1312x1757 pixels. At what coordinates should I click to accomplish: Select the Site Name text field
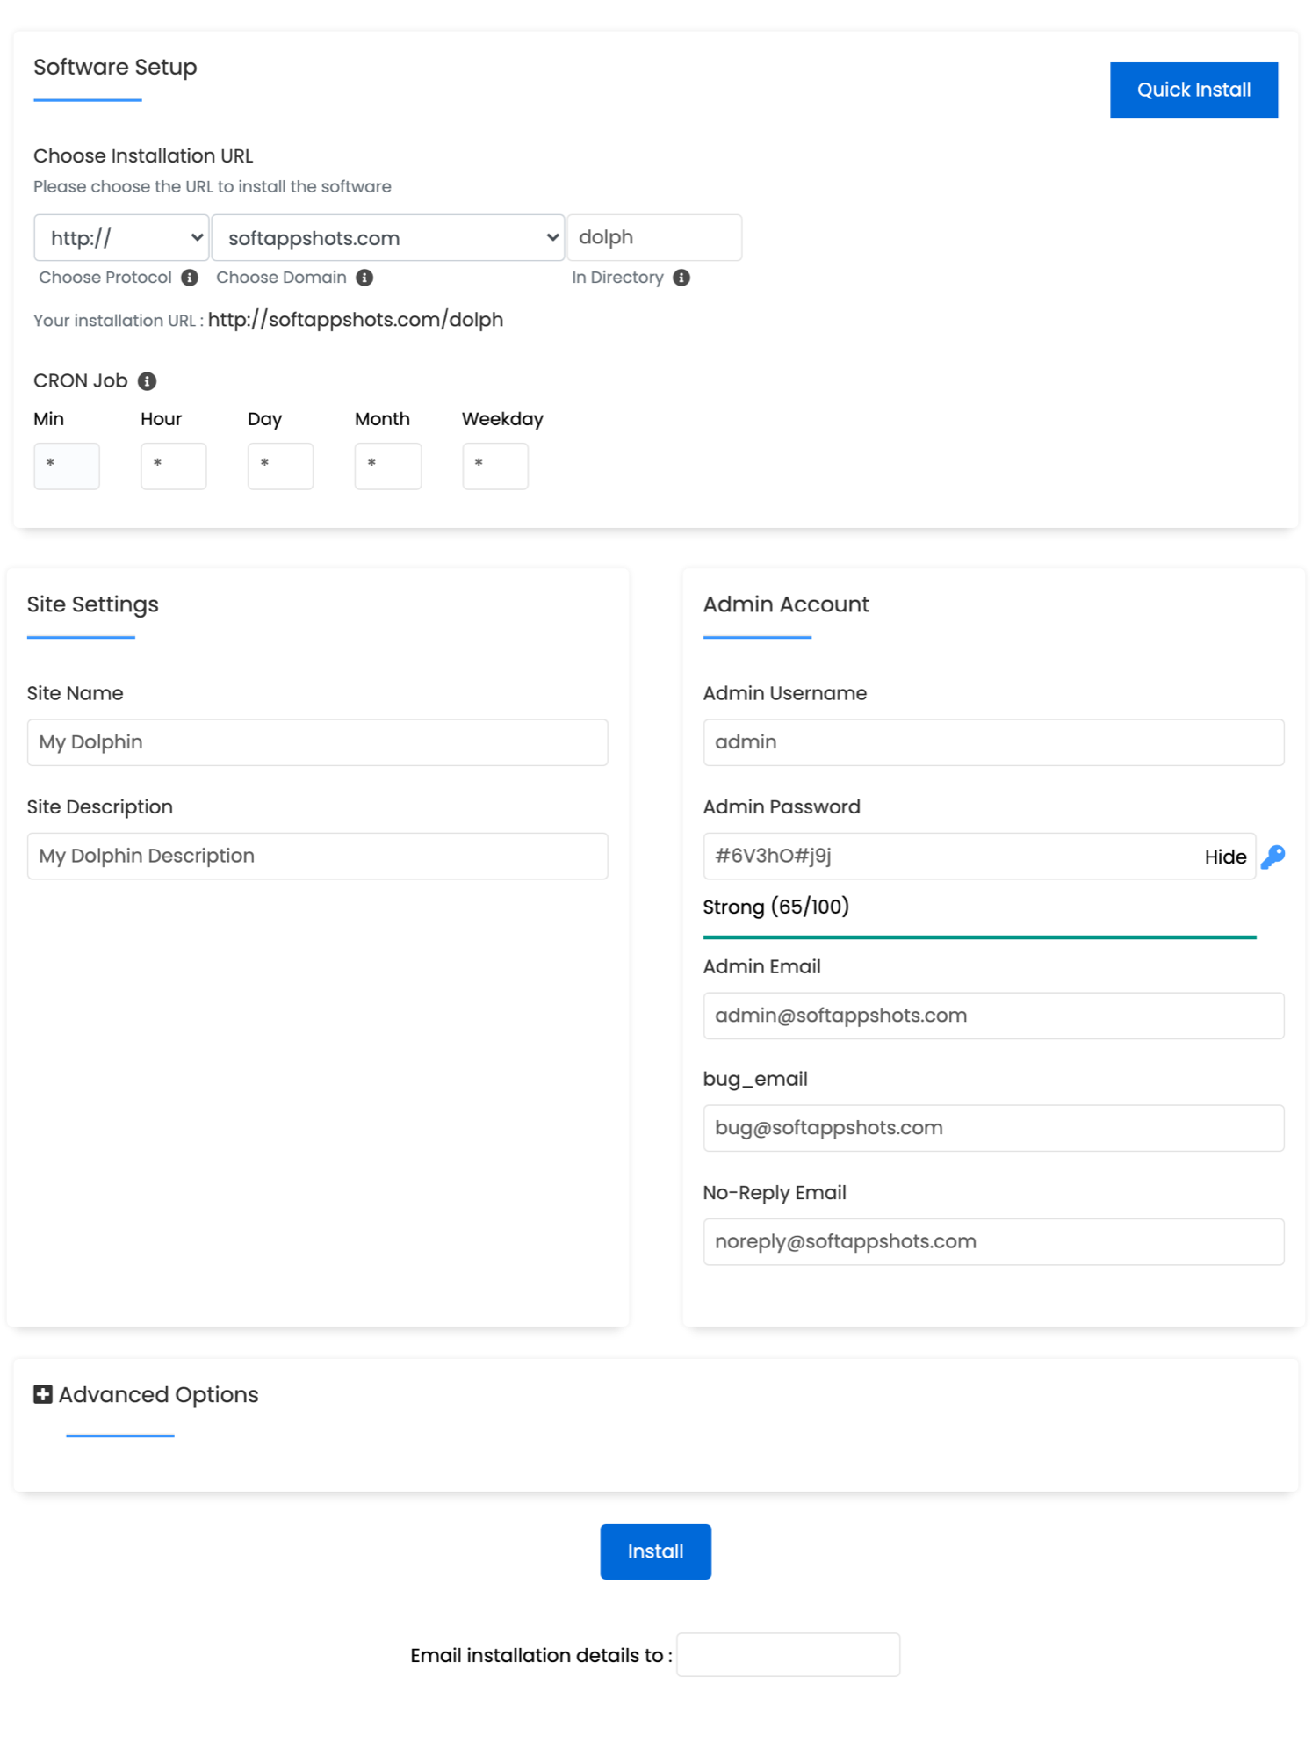pos(317,742)
